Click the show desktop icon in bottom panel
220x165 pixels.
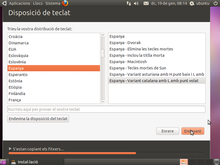click(3, 162)
